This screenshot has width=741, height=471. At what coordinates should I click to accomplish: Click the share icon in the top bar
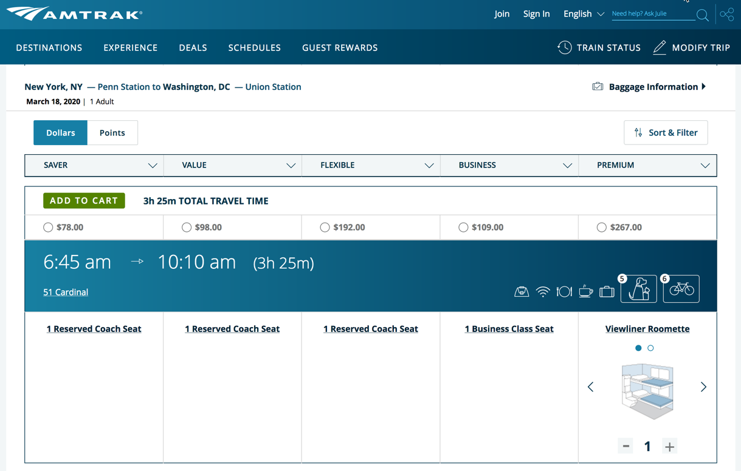click(726, 14)
